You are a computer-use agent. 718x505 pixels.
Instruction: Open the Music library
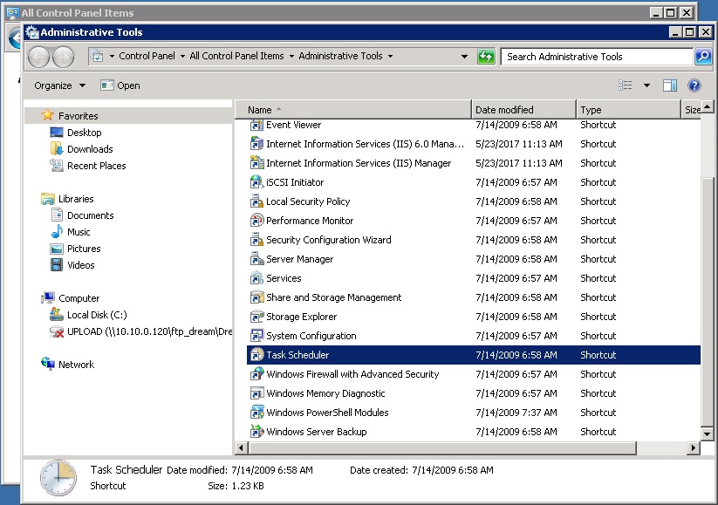tap(79, 232)
